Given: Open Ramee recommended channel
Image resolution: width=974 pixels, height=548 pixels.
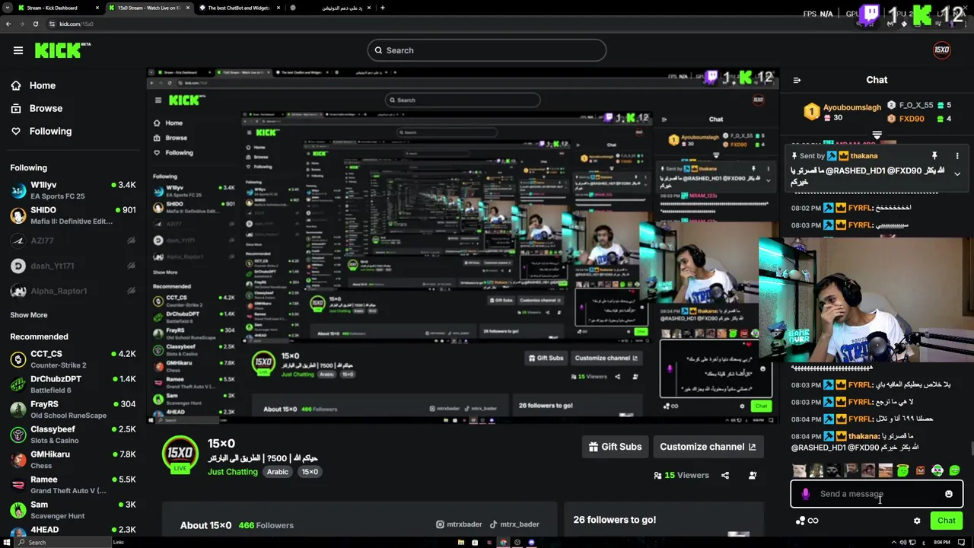Looking at the screenshot, I should pyautogui.click(x=72, y=485).
